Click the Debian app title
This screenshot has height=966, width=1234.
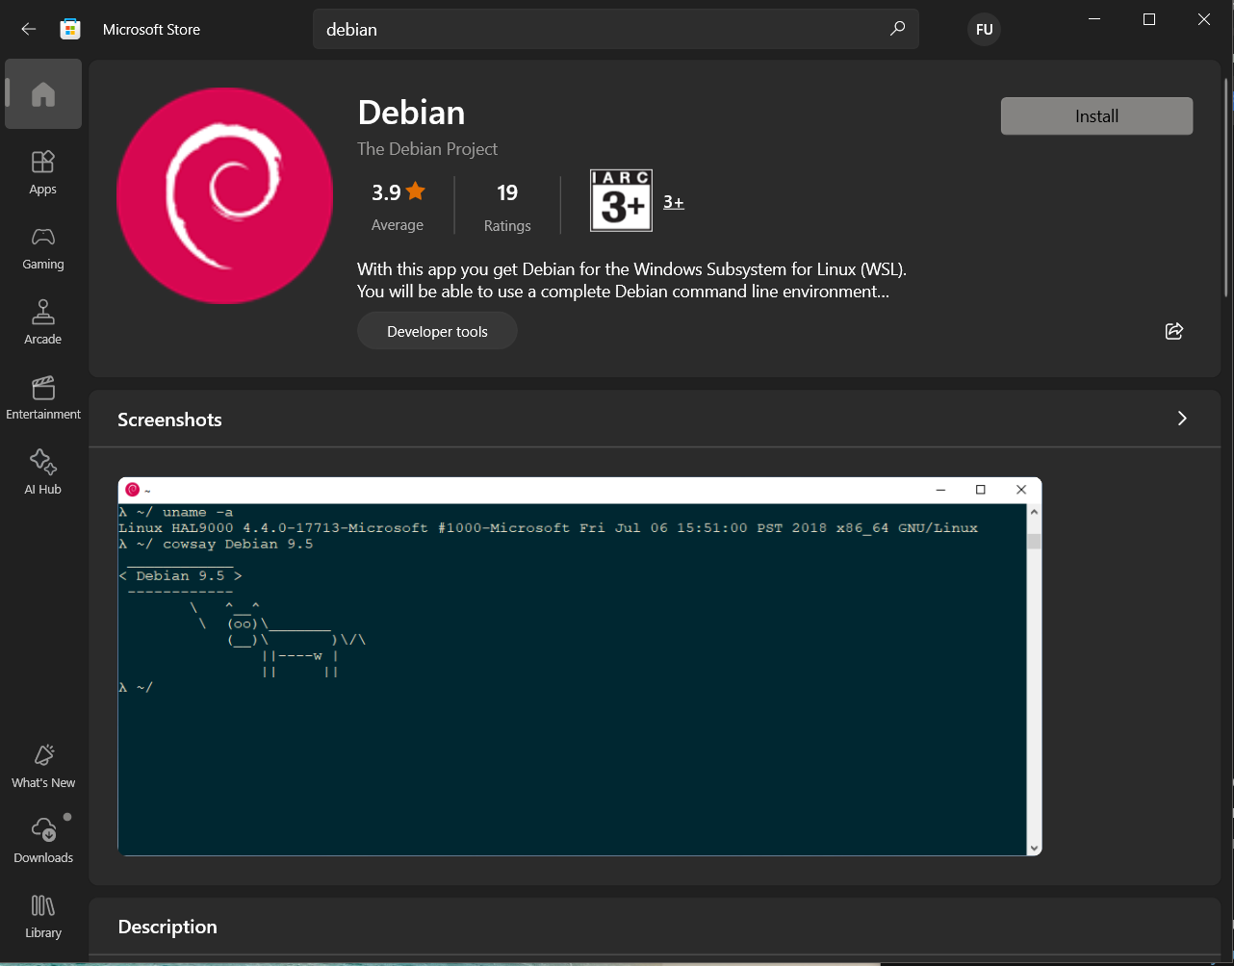coord(411,113)
